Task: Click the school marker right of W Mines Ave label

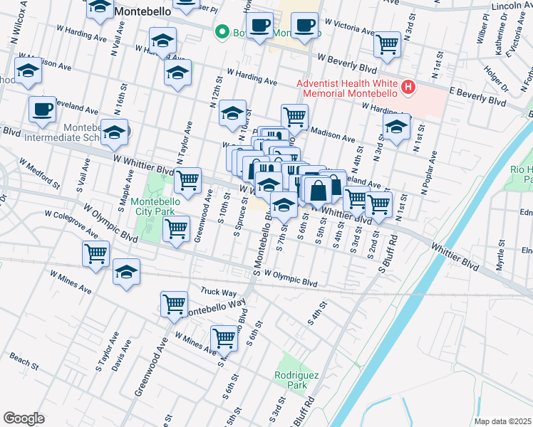Action: tap(126, 275)
